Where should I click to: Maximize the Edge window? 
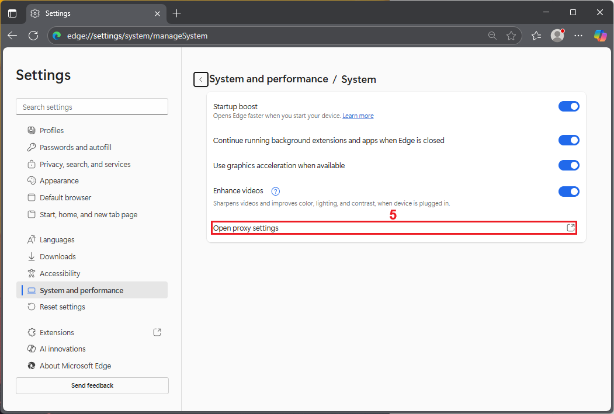click(573, 12)
